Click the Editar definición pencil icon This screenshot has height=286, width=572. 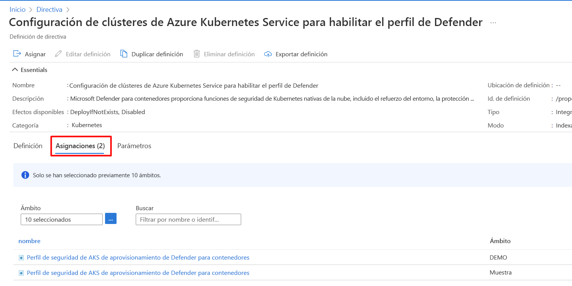tap(58, 54)
